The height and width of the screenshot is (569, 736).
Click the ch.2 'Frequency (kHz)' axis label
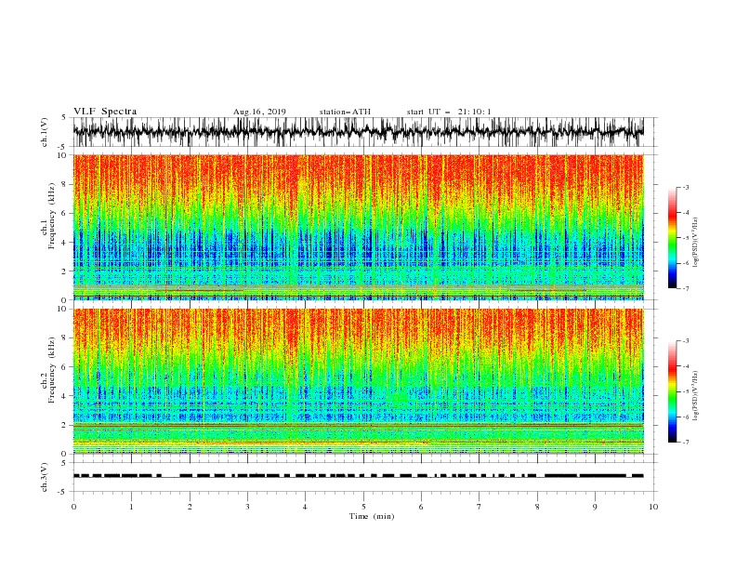[53, 370]
